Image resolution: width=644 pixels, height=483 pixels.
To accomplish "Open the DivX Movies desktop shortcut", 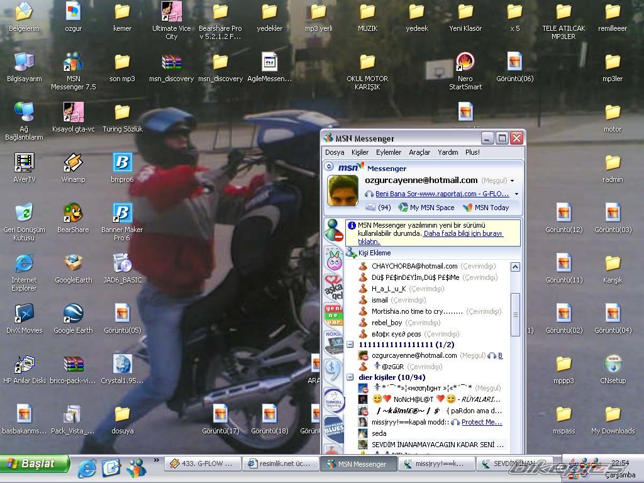I will click(25, 319).
